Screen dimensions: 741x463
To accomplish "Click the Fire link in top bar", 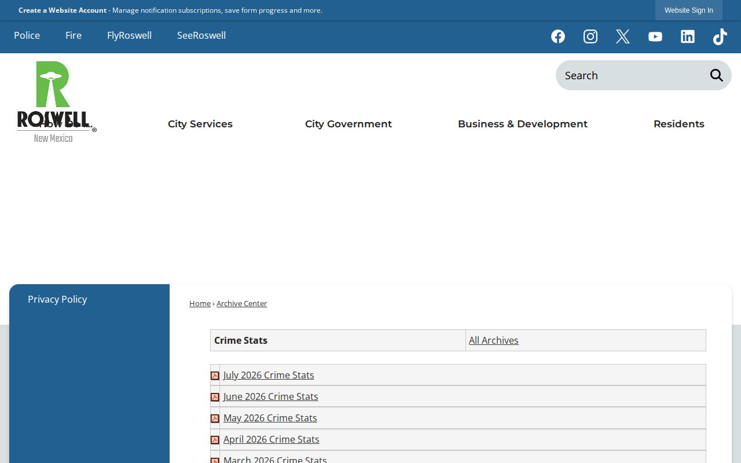I will (74, 35).
